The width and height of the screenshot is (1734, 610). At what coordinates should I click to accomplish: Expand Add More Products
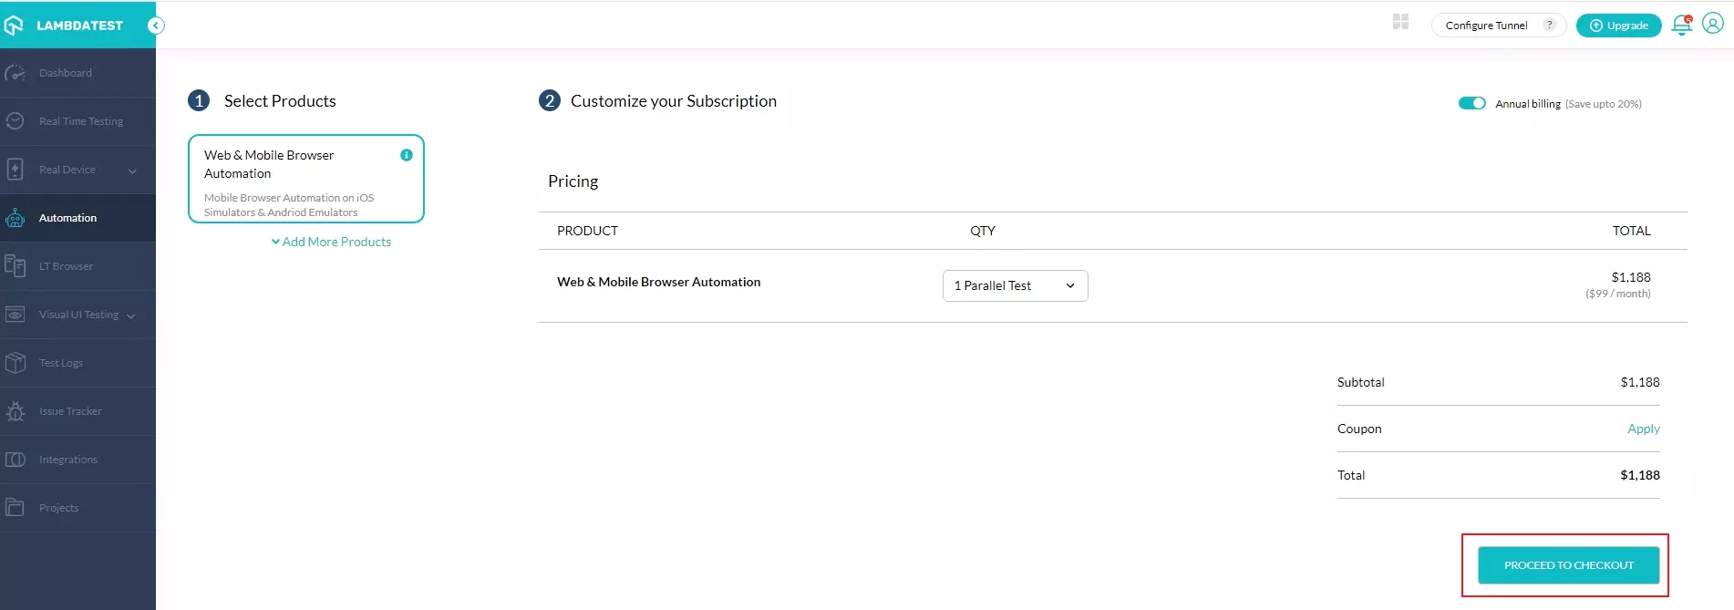pos(331,242)
